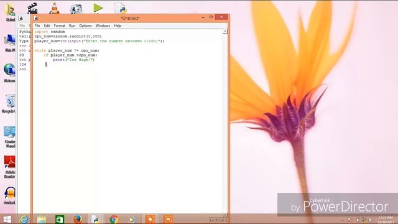Viewport: 398px width, 224px height.
Task: Click the editor's scroll up arrow
Action: coord(225,32)
